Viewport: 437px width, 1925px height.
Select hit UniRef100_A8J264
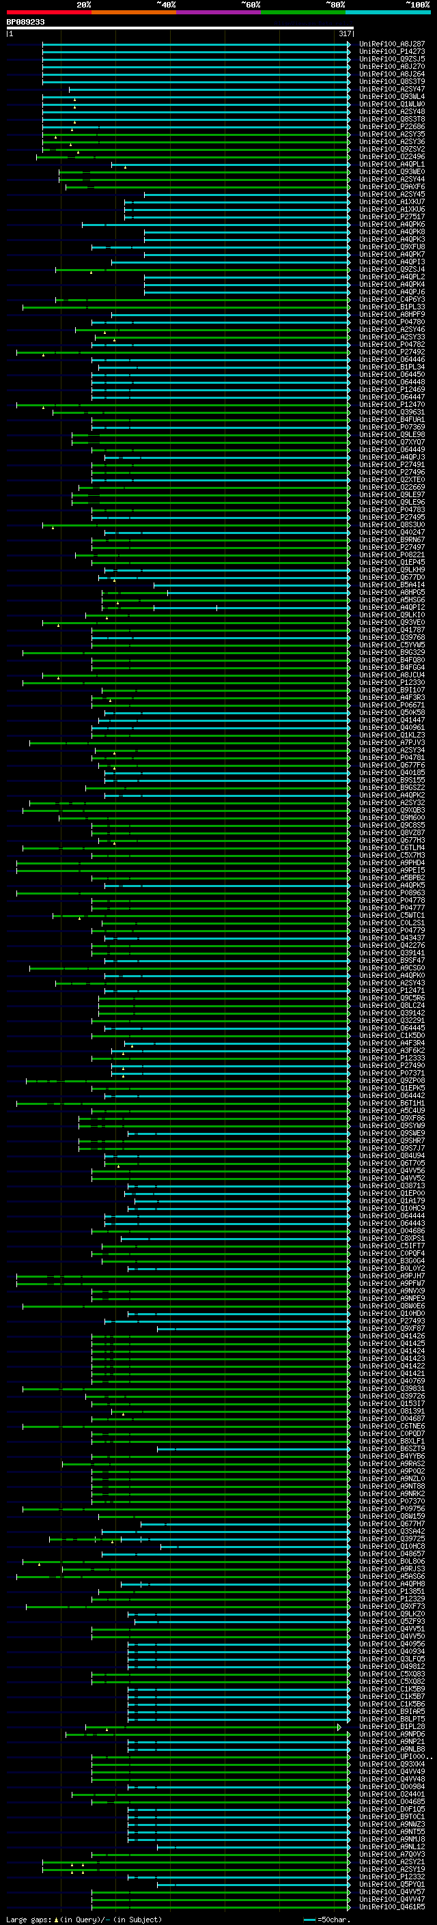click(x=391, y=74)
